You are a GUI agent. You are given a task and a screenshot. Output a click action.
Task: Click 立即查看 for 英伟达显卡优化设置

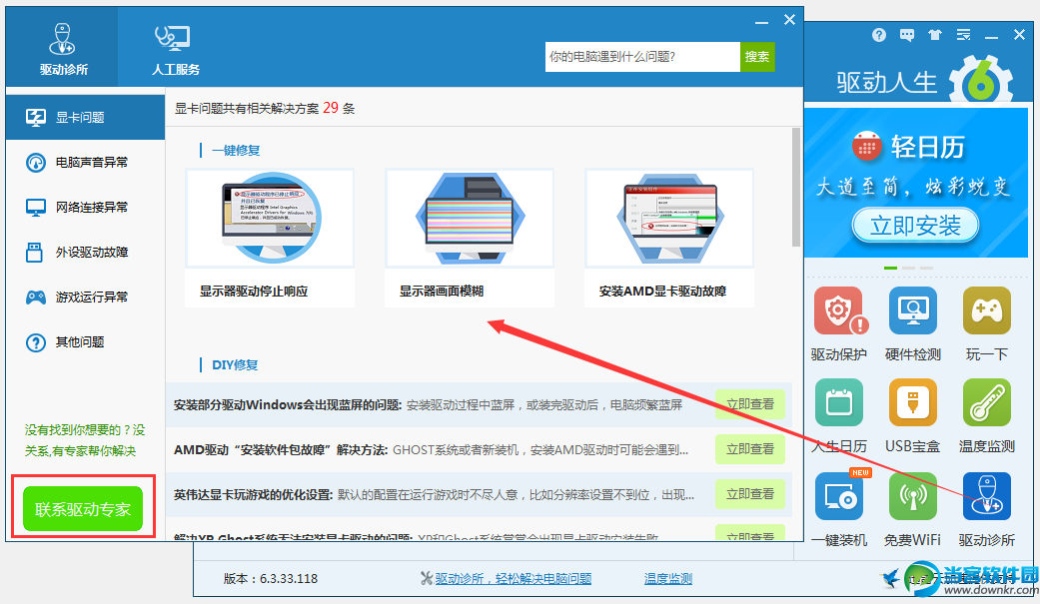coord(750,494)
